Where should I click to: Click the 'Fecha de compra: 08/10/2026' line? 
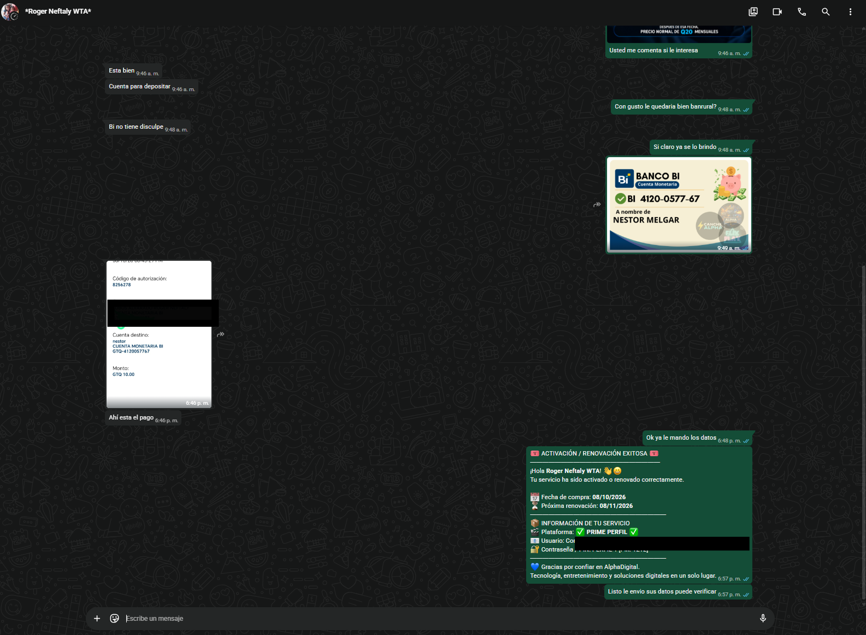click(x=578, y=497)
